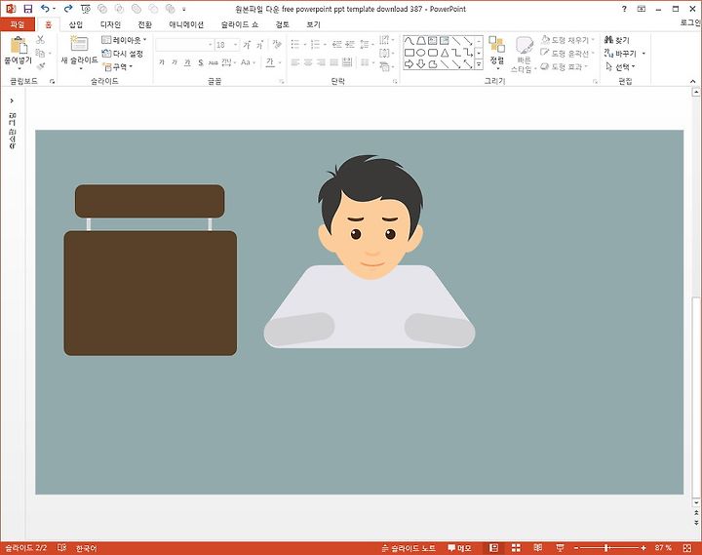The image size is (702, 555).
Task: Switch to Slide Show (슬라이드 쇼) tab
Action: pos(240,24)
